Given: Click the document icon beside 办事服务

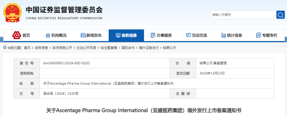Looking at the screenshot, I should (153, 35).
